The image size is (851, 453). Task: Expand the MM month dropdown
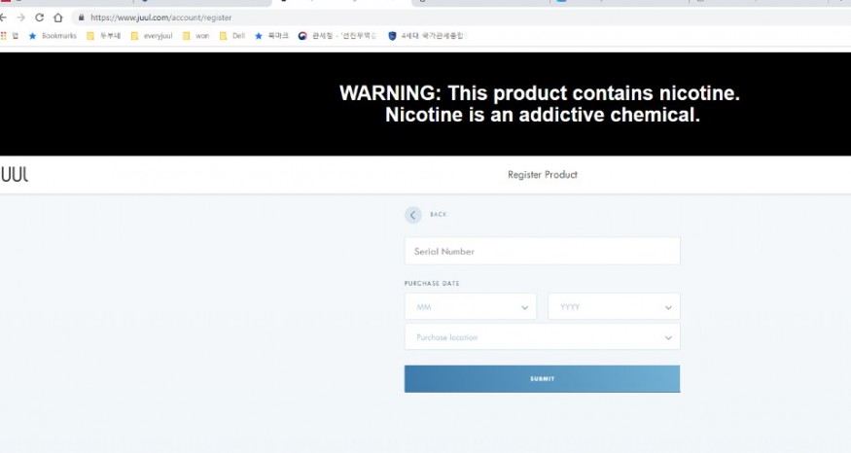tap(470, 307)
